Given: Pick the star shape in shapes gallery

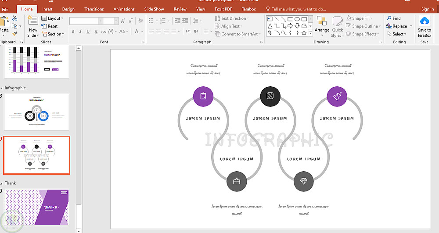Looking at the screenshot, I should [x=304, y=32].
